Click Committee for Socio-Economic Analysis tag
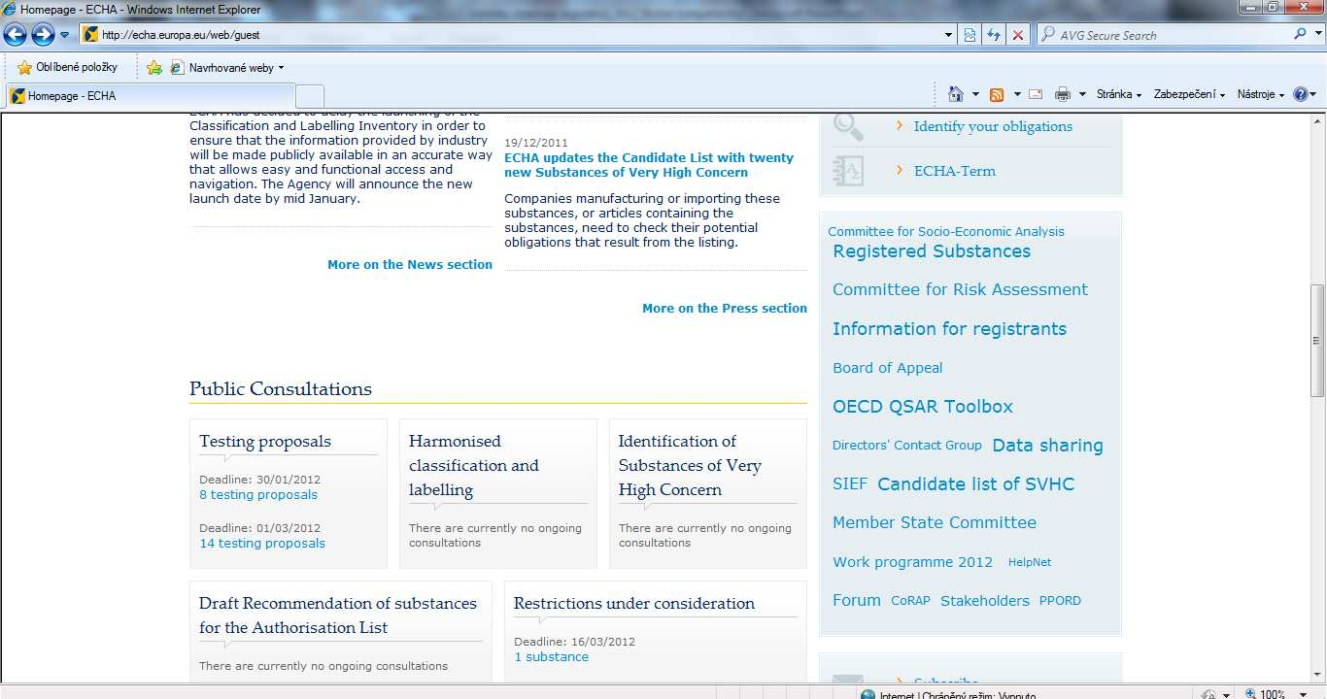 coord(946,231)
